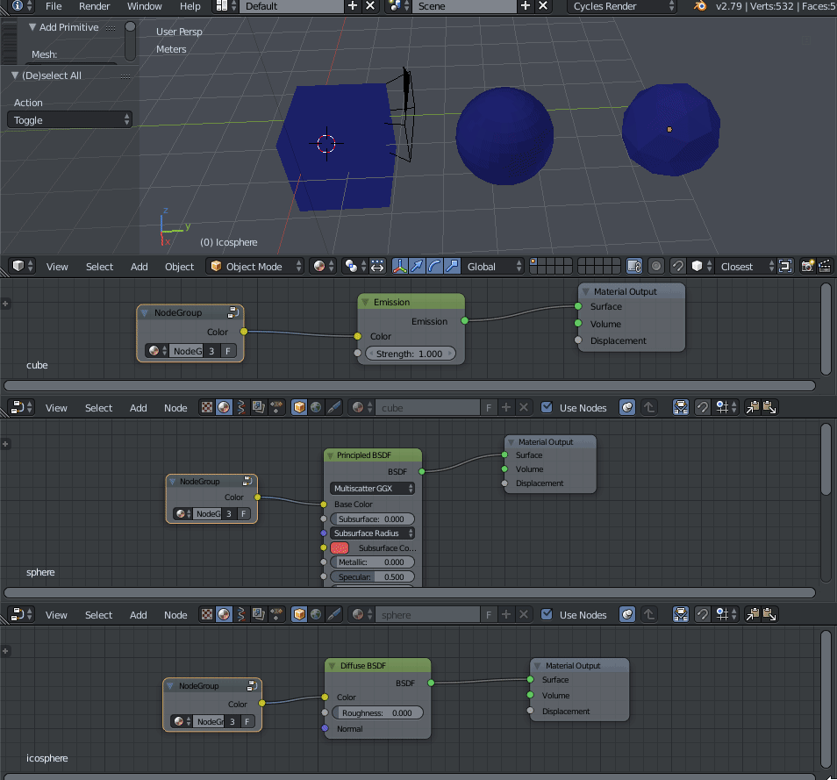Uncheck Use Nodes in the sphere node editor header
Image resolution: width=837 pixels, height=780 pixels.
click(x=547, y=614)
